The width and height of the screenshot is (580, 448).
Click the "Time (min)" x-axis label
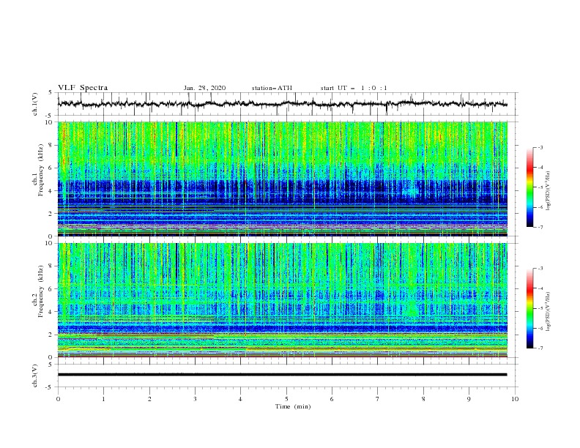[x=293, y=406]
